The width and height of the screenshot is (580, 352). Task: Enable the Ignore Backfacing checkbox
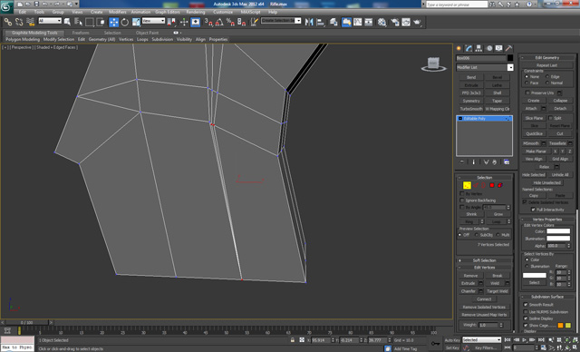(x=462, y=200)
